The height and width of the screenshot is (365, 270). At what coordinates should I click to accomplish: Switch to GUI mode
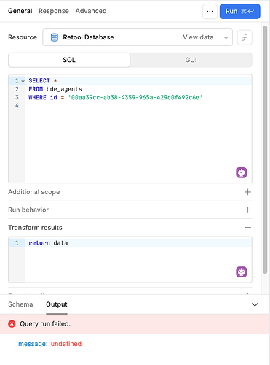tap(191, 60)
